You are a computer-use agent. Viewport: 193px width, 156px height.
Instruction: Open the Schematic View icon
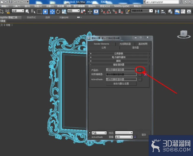coord(189,12)
